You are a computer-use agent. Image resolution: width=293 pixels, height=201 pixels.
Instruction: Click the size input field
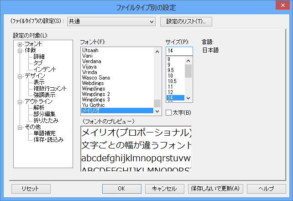pyautogui.click(x=179, y=51)
